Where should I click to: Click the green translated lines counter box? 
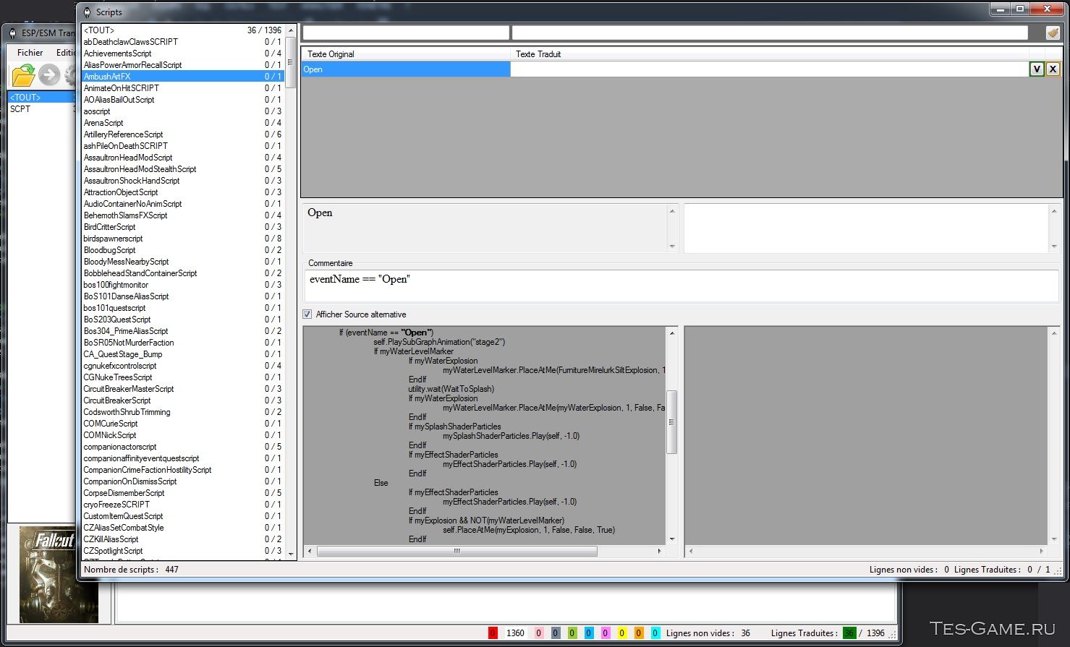pyautogui.click(x=849, y=633)
